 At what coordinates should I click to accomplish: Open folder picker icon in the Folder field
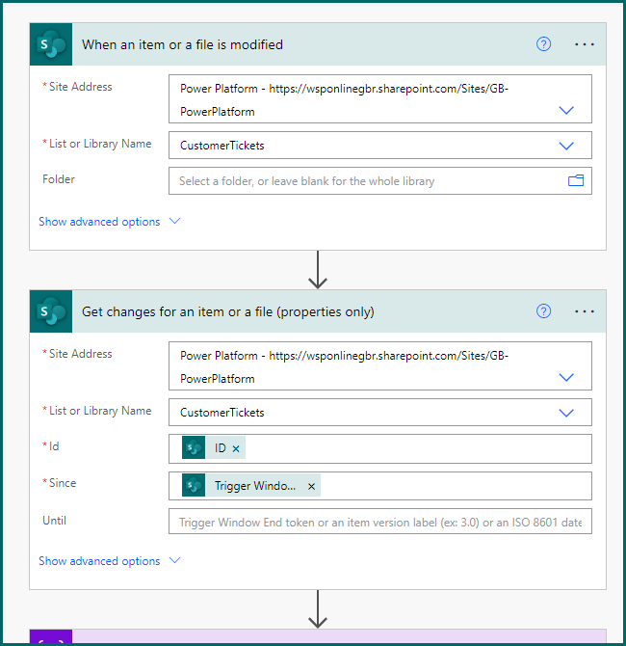coord(576,180)
